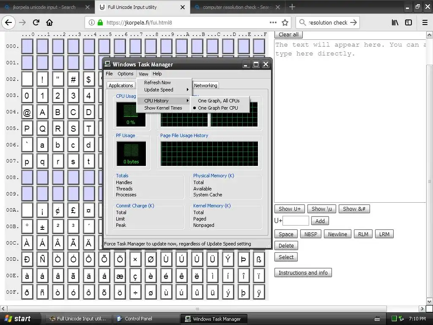Go back with the browser back arrow
Image resolution: width=433 pixels, height=325 pixels.
tap(8, 22)
